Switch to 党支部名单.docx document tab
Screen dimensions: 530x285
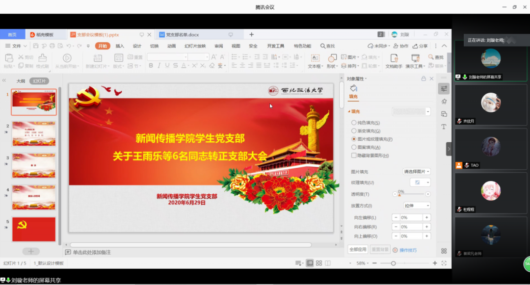[182, 35]
